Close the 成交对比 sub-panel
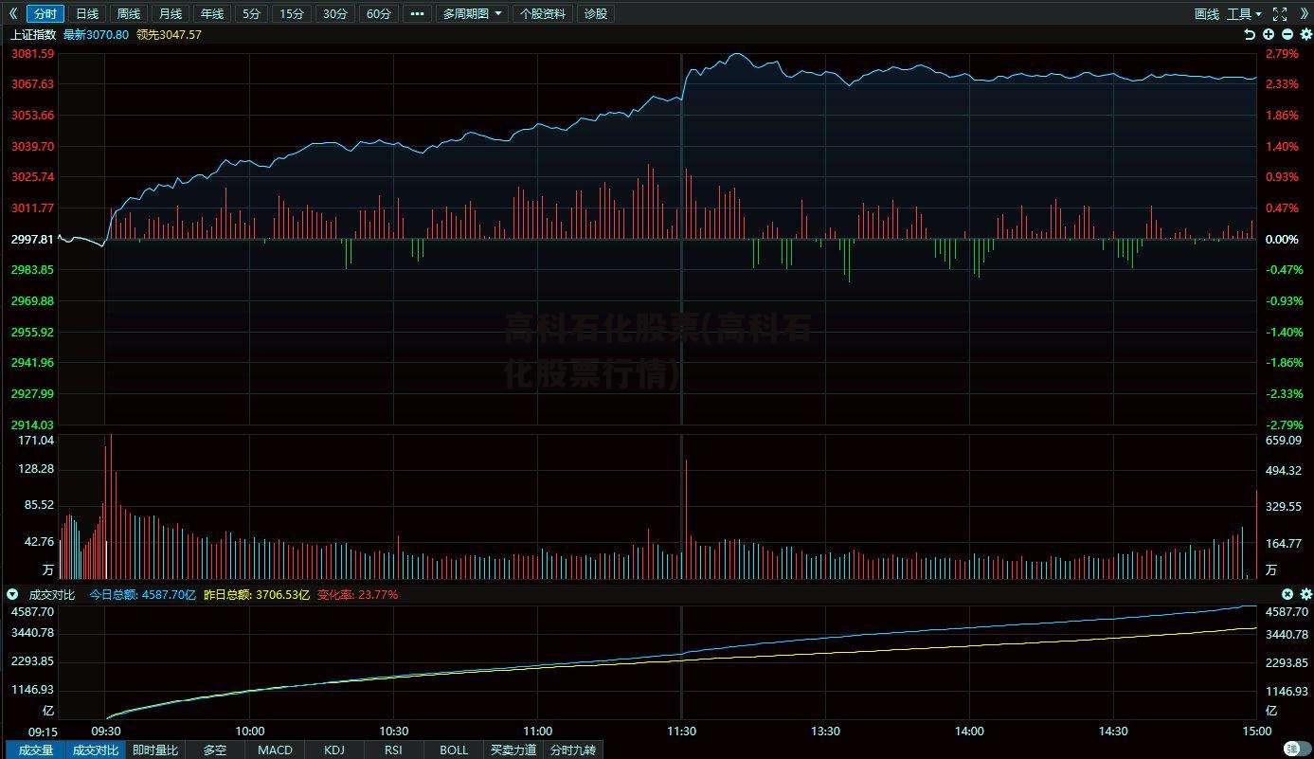The image size is (1314, 759). point(1287,594)
